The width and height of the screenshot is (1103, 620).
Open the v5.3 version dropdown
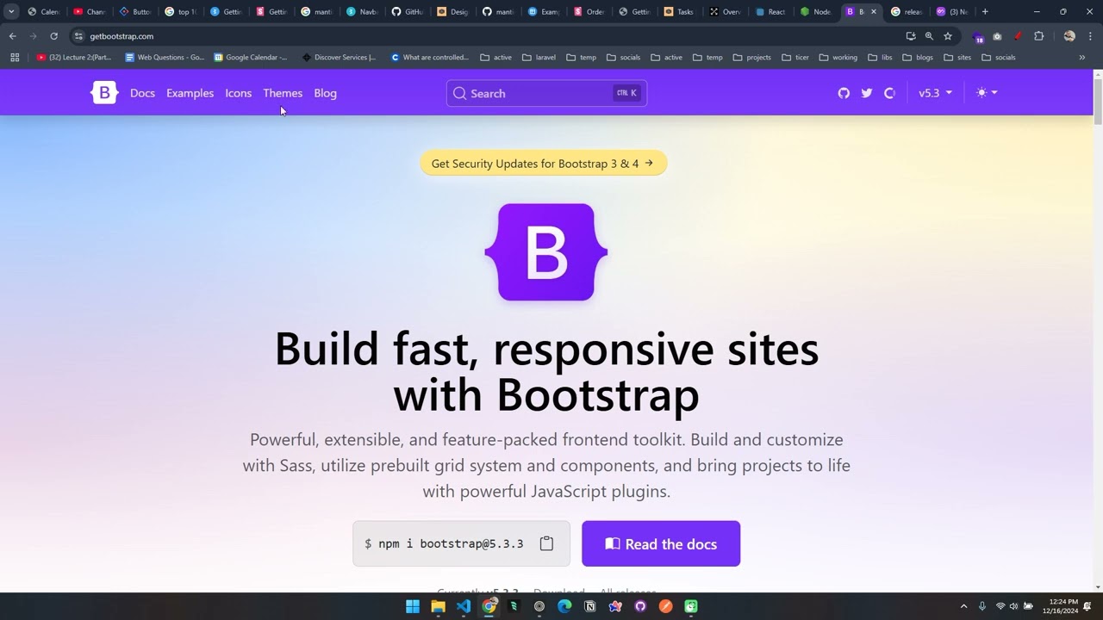[935, 93]
